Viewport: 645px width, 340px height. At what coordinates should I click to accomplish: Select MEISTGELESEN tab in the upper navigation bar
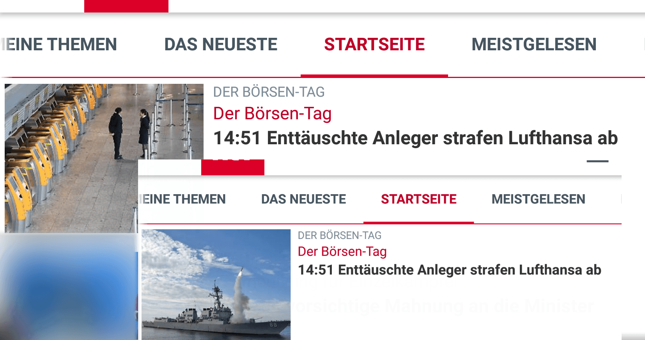coord(534,44)
